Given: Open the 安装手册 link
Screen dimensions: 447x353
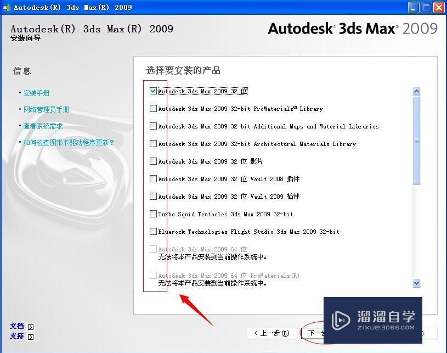Looking at the screenshot, I should 36,93.
